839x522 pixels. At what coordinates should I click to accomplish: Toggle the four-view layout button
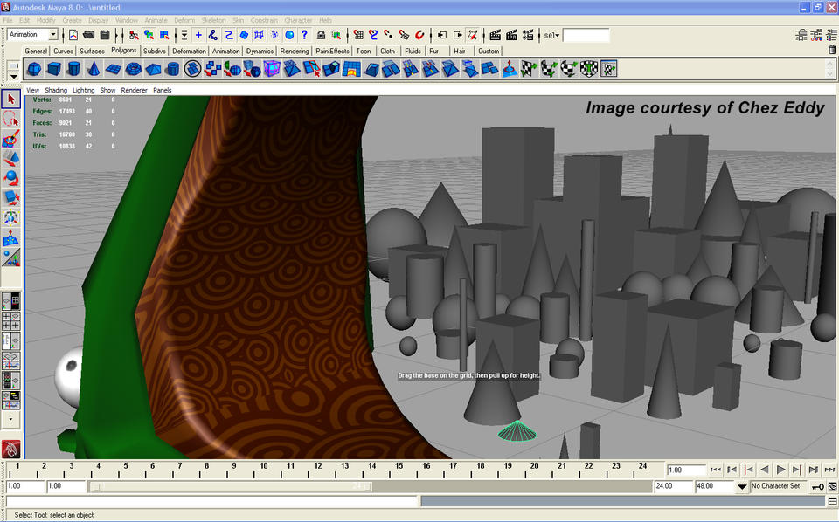point(11,321)
